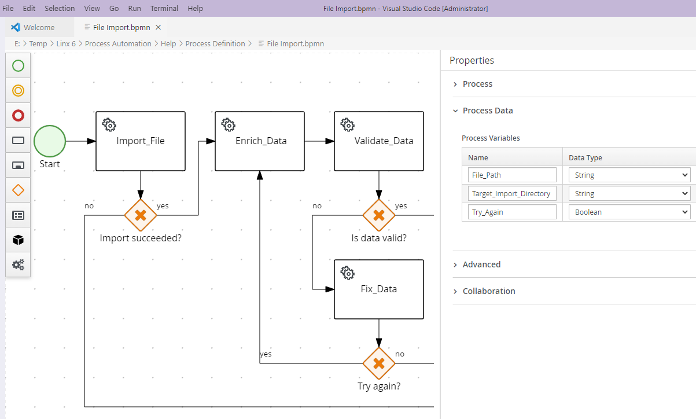Select the red end event tool
Image resolution: width=696 pixels, height=419 pixels.
coord(18,116)
